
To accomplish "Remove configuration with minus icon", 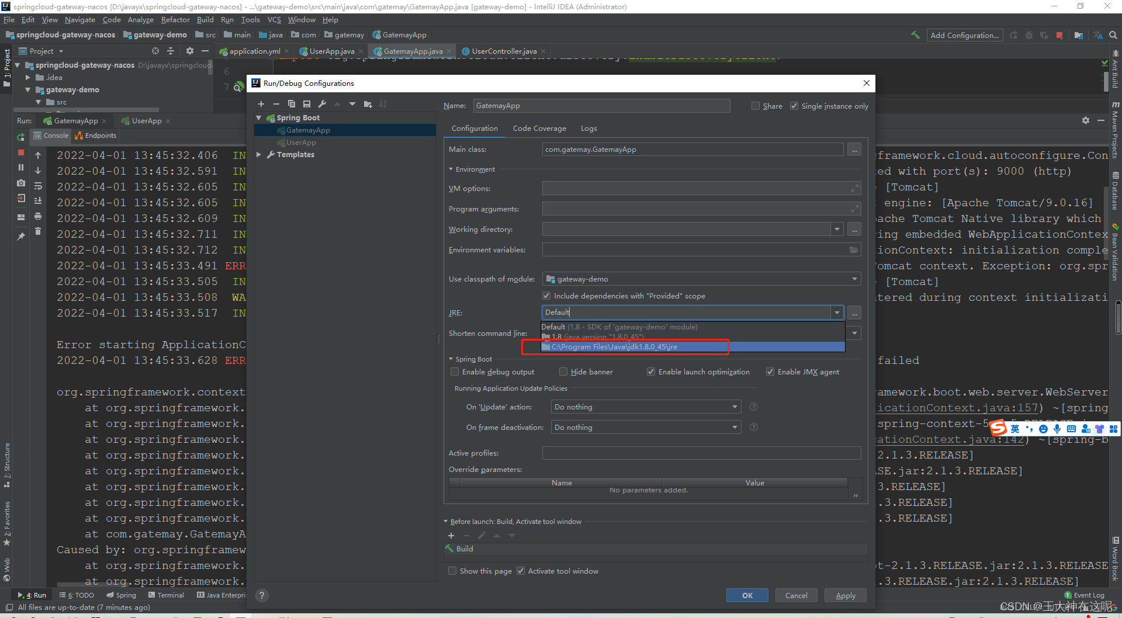I will pos(276,104).
